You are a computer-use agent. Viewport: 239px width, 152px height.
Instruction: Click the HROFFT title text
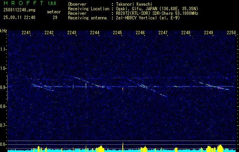click(24, 3)
